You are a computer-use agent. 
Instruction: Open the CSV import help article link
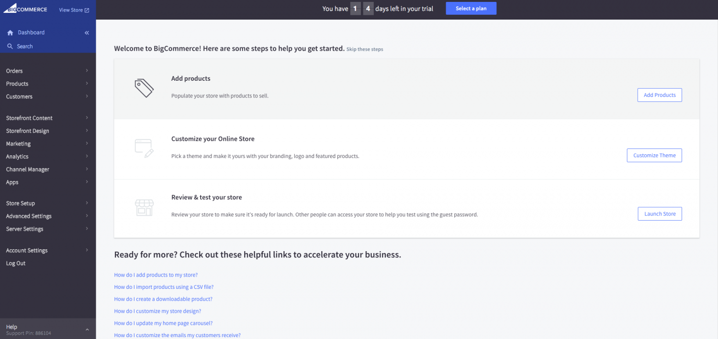(164, 287)
